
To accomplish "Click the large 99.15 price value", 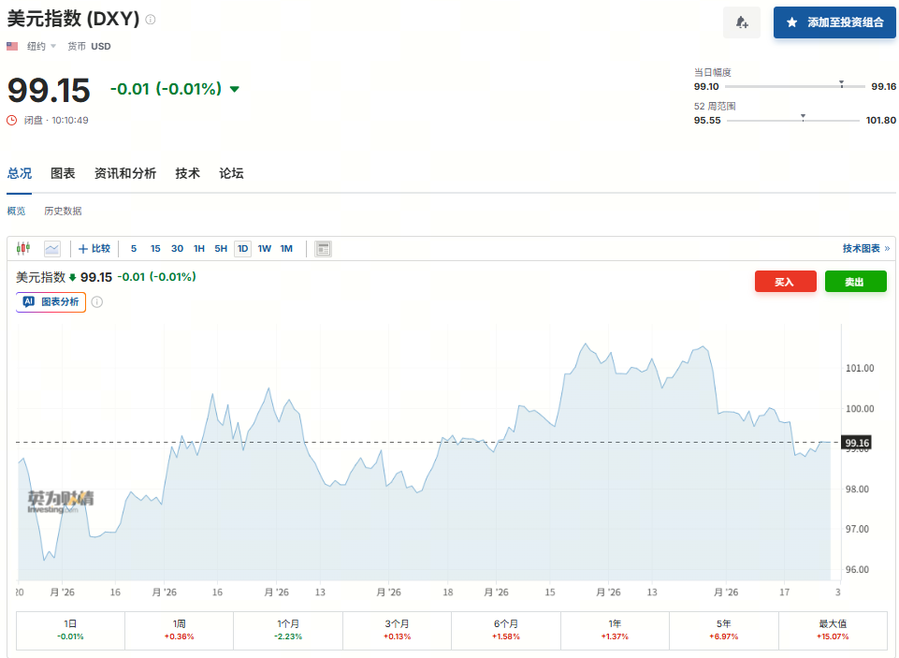I will pos(49,91).
